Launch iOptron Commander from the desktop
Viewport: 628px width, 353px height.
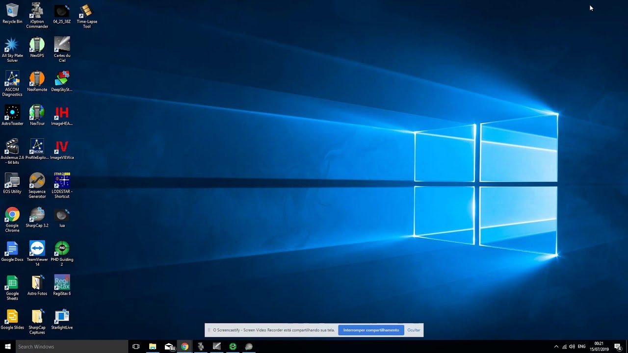(x=37, y=16)
